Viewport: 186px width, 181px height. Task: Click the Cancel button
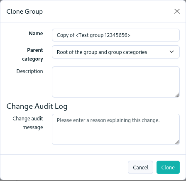point(140,167)
